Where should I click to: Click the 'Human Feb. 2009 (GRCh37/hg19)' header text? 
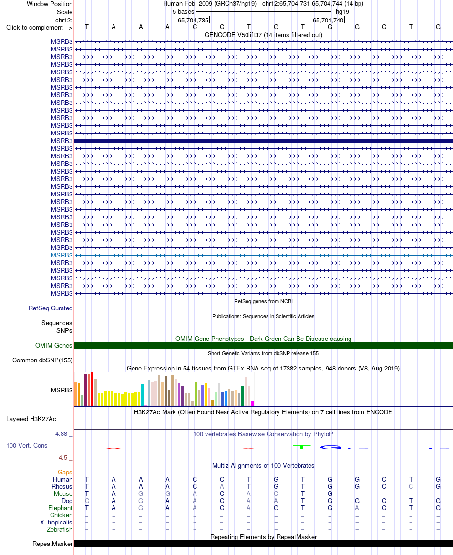pos(209,4)
